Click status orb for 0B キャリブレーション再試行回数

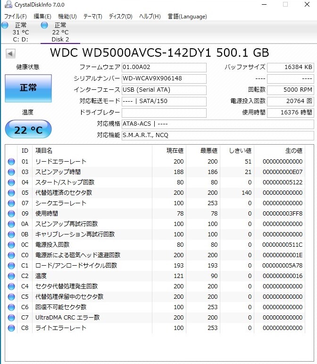click(x=11, y=234)
